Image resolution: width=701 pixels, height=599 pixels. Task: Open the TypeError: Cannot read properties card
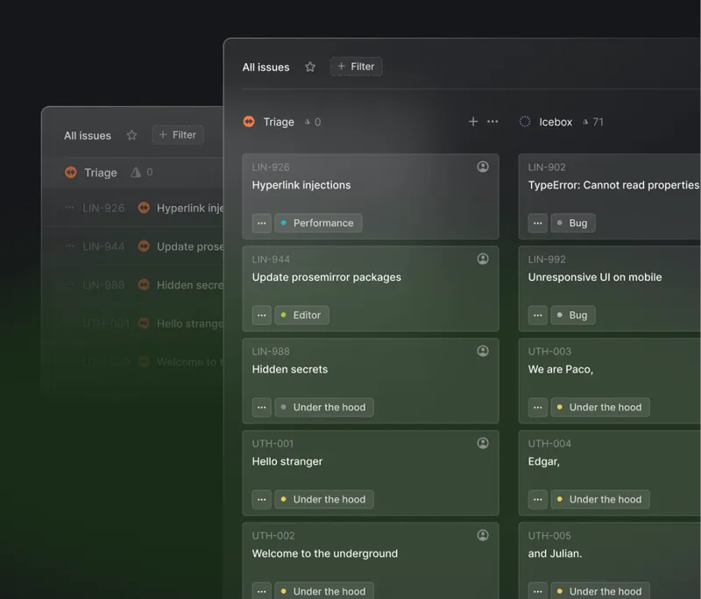tap(610, 196)
